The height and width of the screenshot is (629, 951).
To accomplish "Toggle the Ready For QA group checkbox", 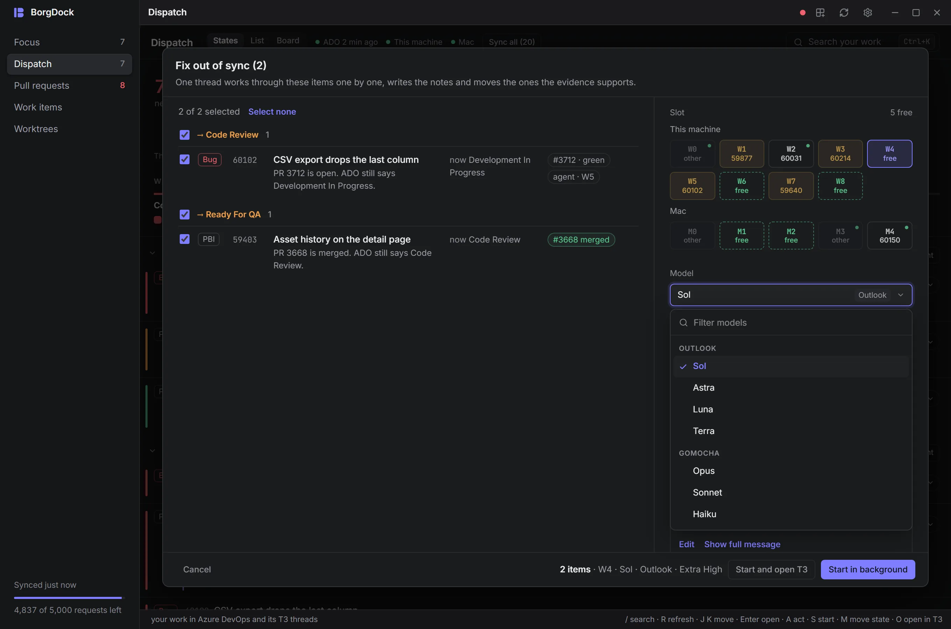I will coord(185,214).
